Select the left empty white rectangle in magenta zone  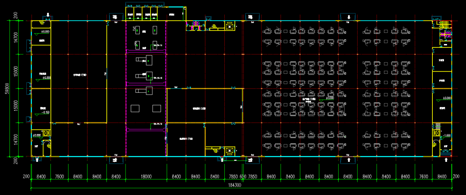point(135,108)
